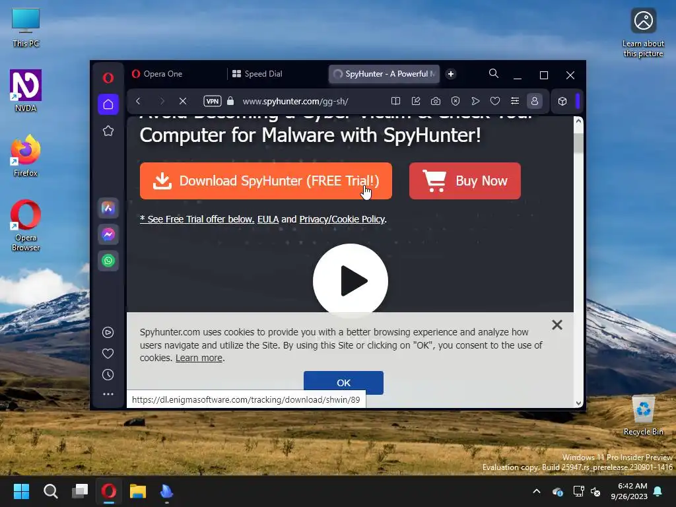Open ad blocker shield icon
The image size is (676, 507).
click(456, 101)
